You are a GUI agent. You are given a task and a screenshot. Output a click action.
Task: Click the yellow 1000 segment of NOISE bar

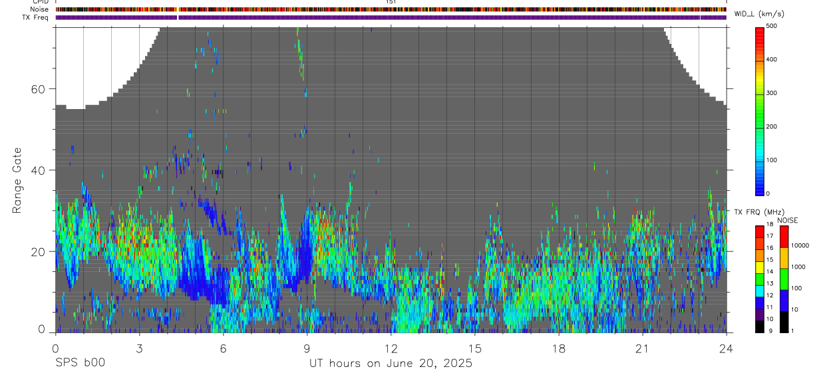(784, 257)
